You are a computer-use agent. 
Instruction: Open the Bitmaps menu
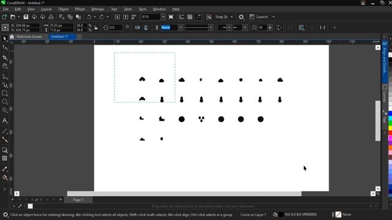(98, 9)
